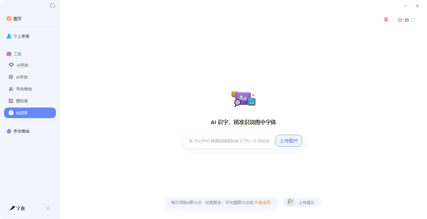Image resolution: width=427 pixels, height=219 pixels.
Task: Open the AI字效 tool
Action: coord(22,77)
